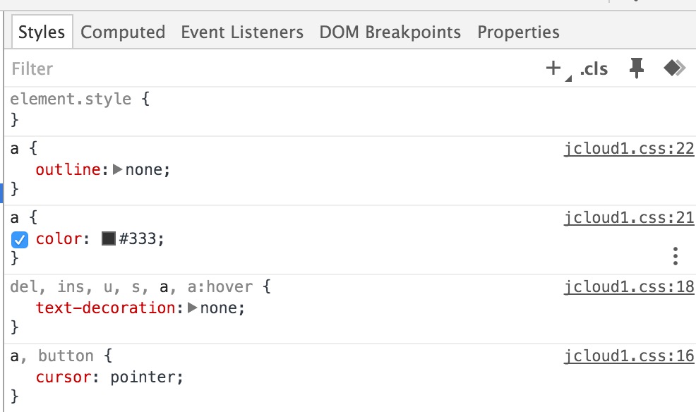Select the Styles tab
The image size is (696, 412).
(x=42, y=32)
